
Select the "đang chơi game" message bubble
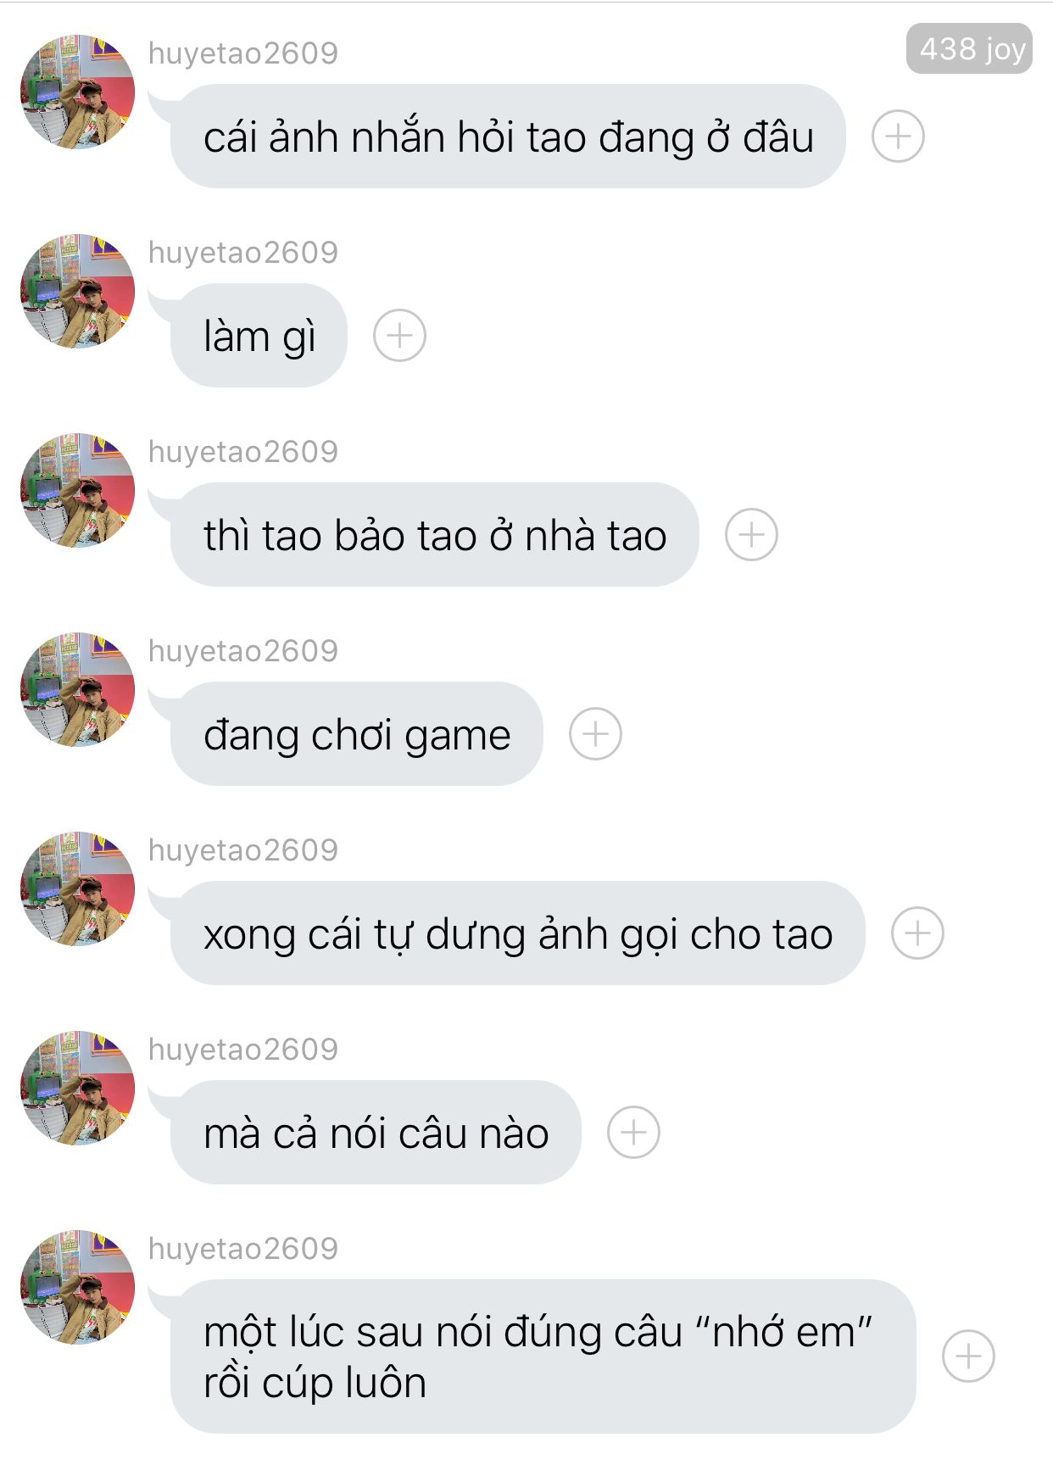click(x=356, y=734)
